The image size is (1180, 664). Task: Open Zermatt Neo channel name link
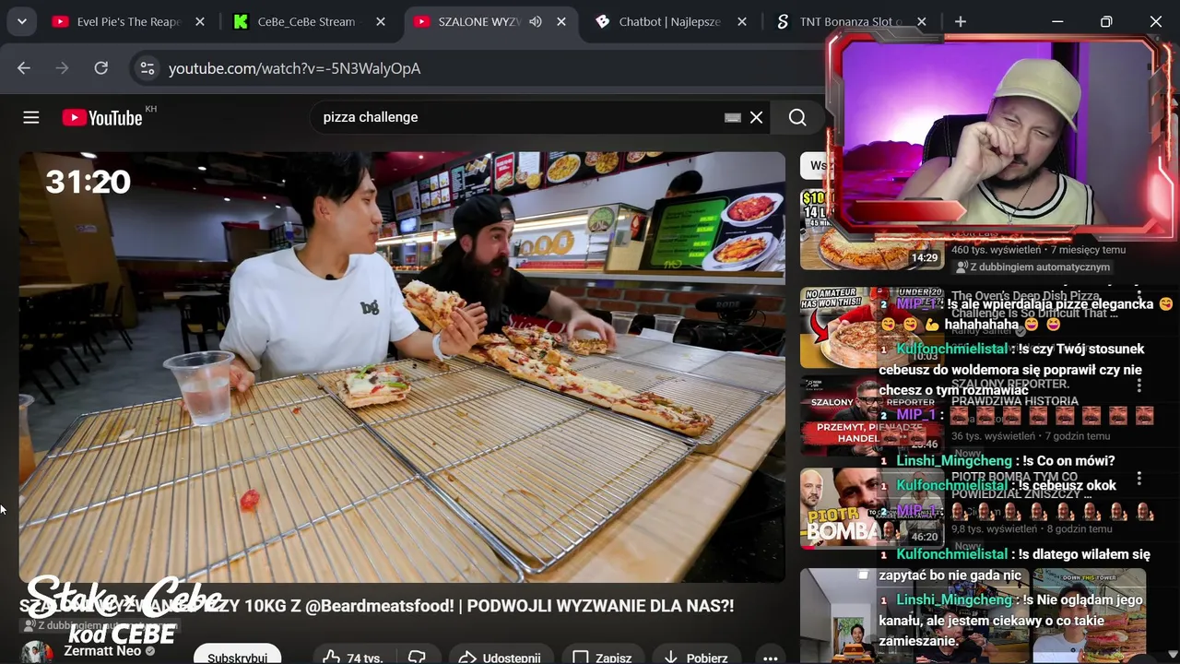102,651
